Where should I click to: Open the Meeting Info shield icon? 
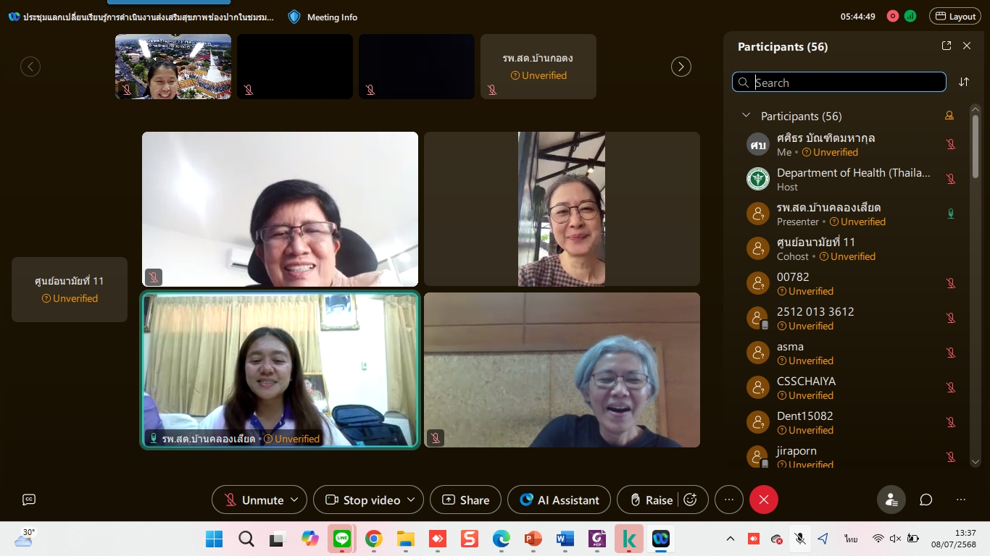(294, 17)
